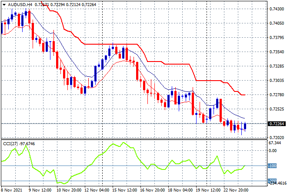287x195 pixels.
Task: Click the 0.73795 price axis label
Action: [277, 38]
